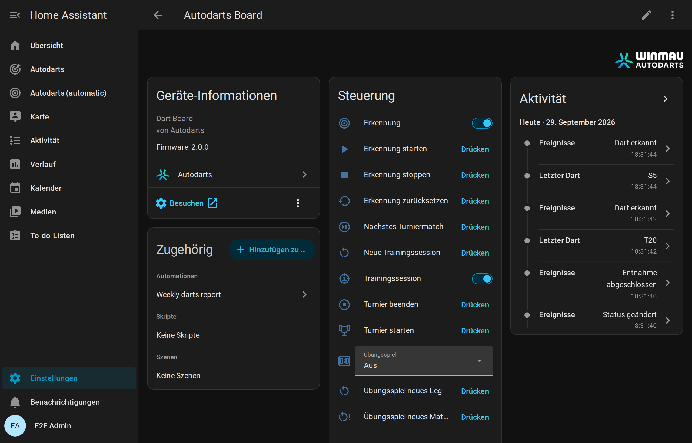Go to Verlauf in the sidebar
Viewport: 692px width, 443px height.
[x=69, y=164]
